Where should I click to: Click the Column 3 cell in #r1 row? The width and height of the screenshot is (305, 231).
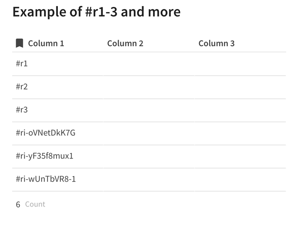240,64
